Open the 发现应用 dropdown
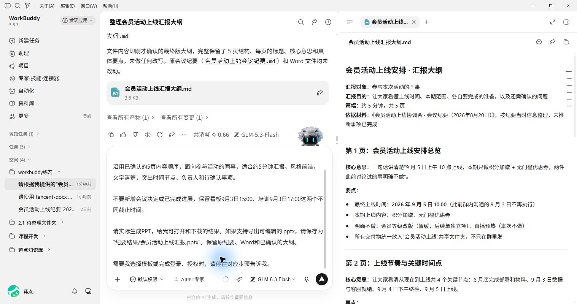 tap(78, 21)
